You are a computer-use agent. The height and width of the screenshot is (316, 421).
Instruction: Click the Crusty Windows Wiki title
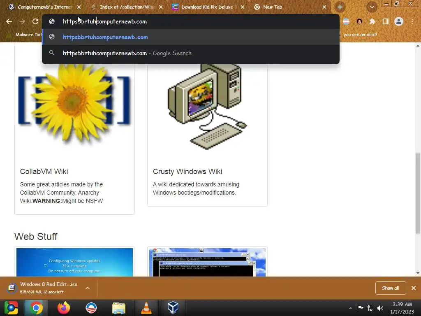tap(187, 172)
